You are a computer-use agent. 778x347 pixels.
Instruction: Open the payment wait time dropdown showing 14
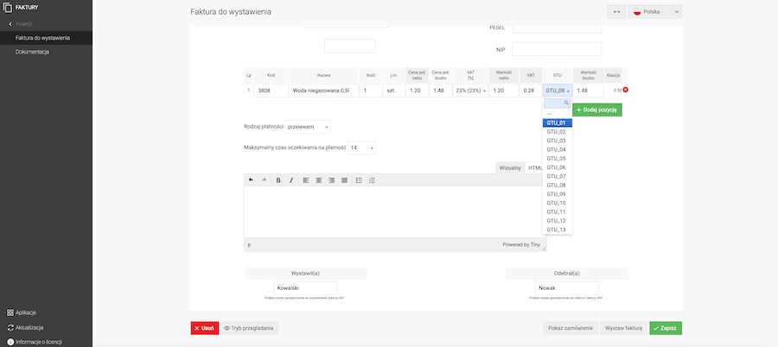pyautogui.click(x=360, y=148)
